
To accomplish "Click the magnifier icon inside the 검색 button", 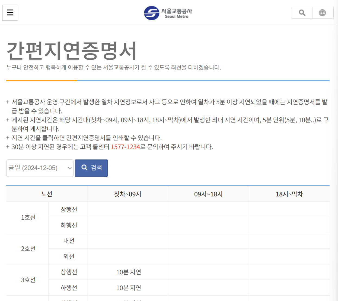I will point(84,168).
